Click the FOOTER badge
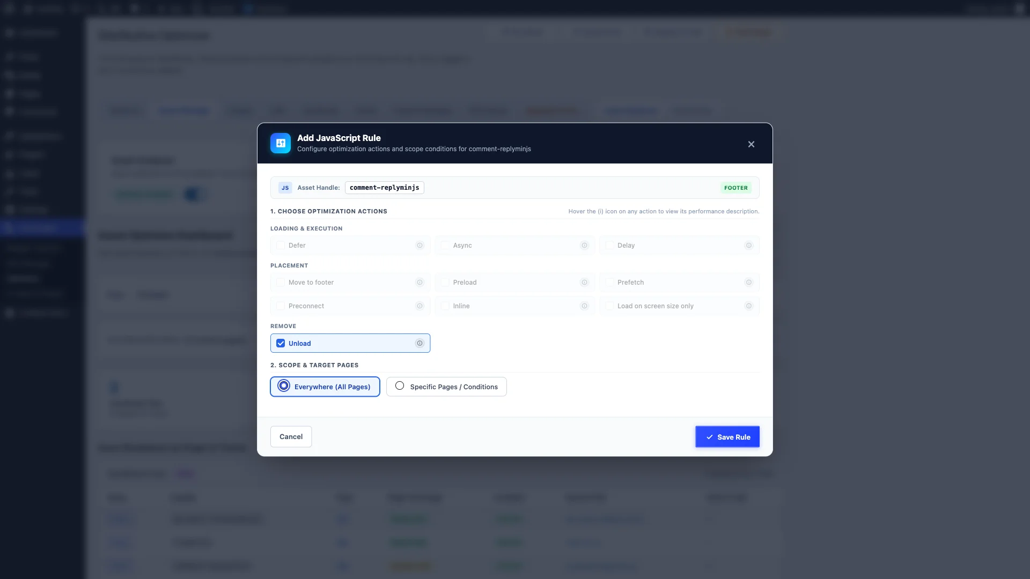 pos(735,188)
